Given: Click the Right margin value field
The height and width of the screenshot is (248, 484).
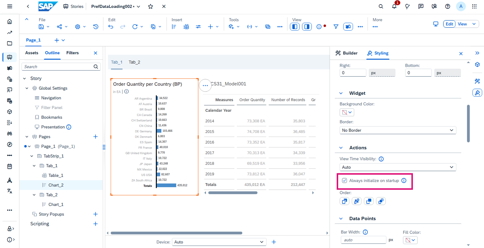Looking at the screenshot, I should [353, 73].
